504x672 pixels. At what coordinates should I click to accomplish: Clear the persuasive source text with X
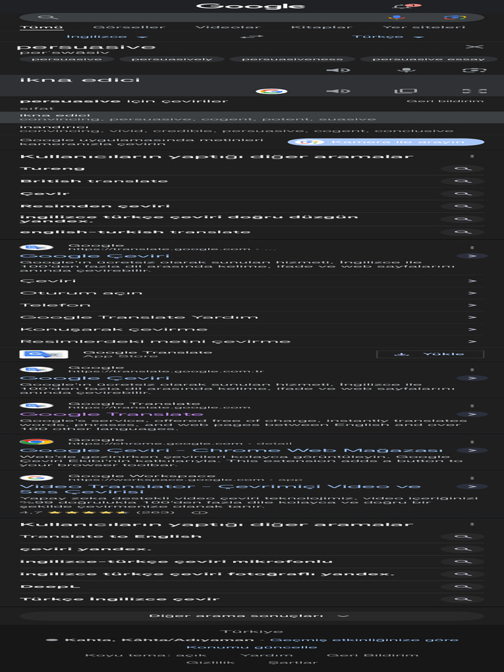coord(474,47)
